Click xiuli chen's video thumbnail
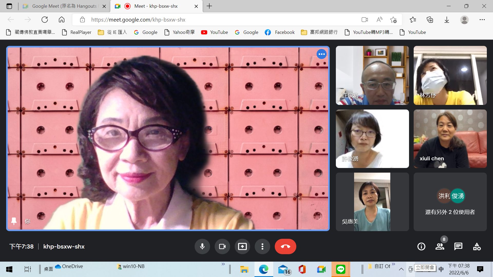The height and width of the screenshot is (277, 493). click(x=450, y=139)
